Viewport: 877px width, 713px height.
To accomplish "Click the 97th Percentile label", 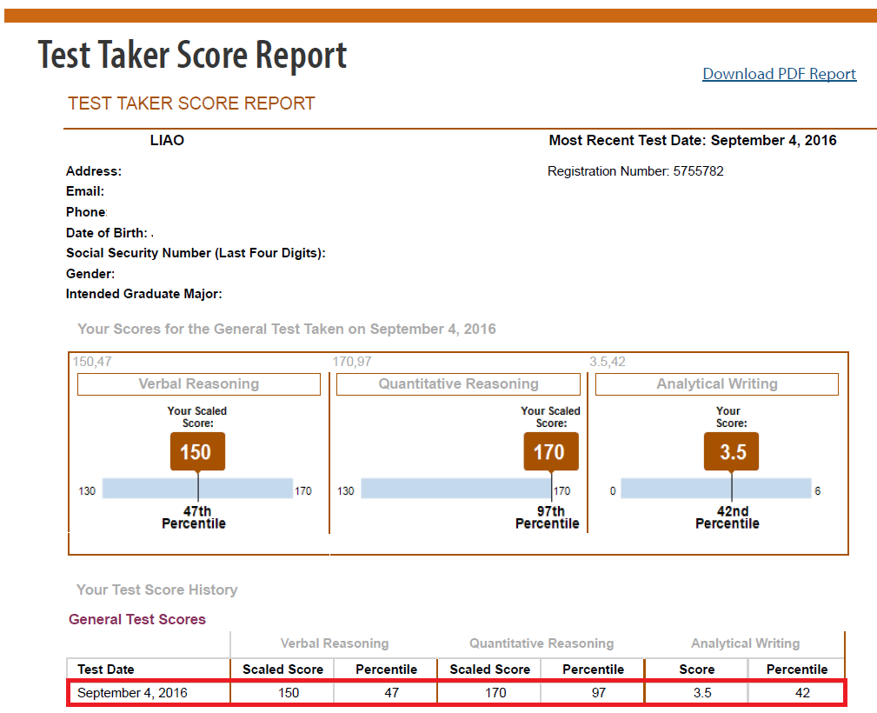I will click(x=548, y=517).
